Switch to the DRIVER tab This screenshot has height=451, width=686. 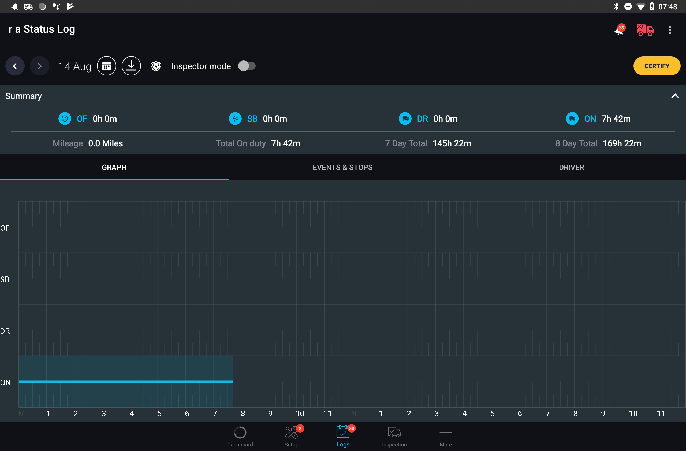[572, 167]
